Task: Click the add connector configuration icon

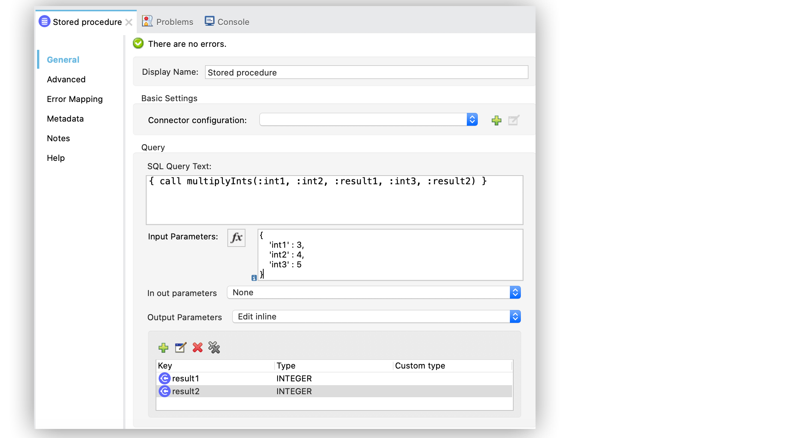Action: tap(496, 120)
